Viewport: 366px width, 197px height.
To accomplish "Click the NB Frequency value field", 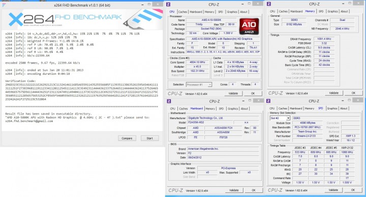I will [x=342, y=29].
